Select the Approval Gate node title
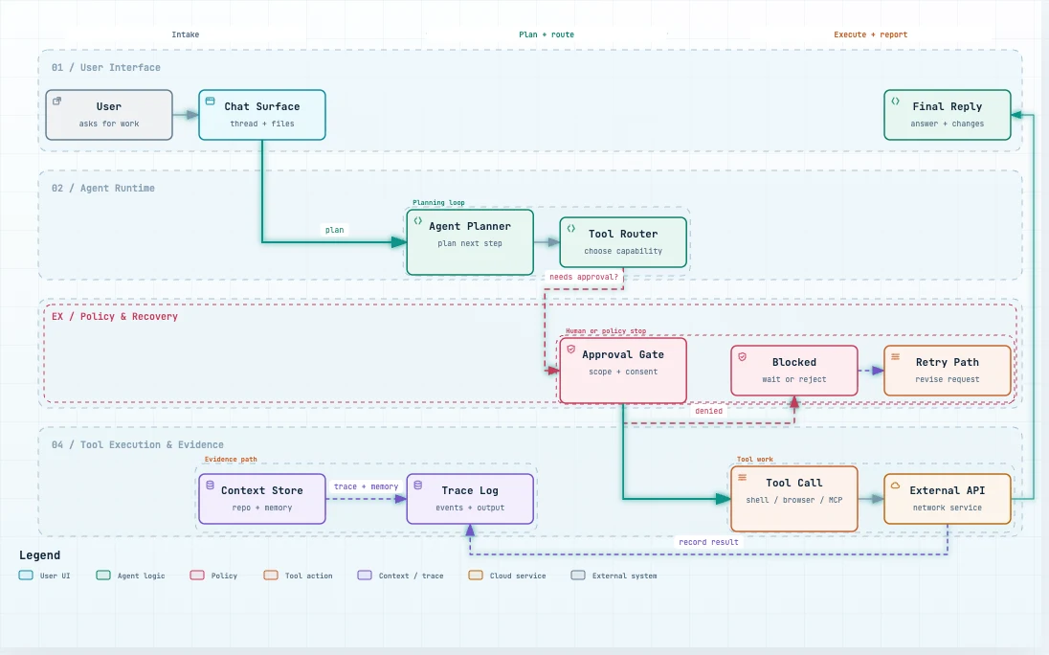 [623, 354]
